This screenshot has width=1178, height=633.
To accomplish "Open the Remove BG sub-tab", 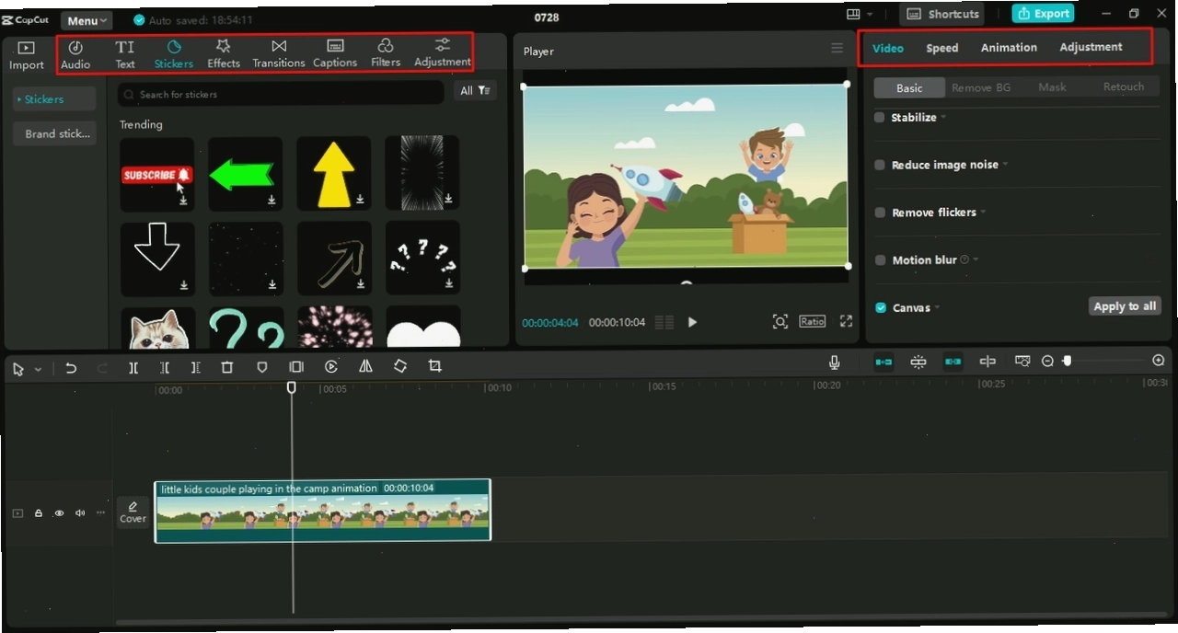I will coord(981,87).
